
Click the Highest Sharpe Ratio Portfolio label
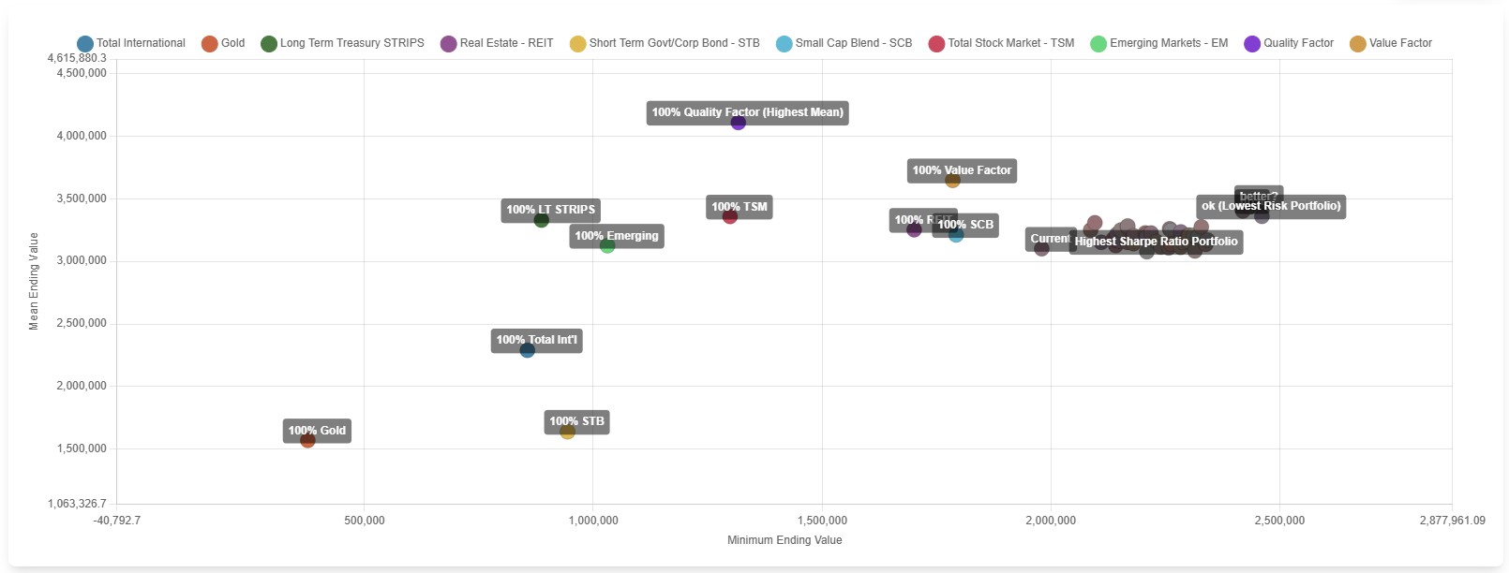1156,242
